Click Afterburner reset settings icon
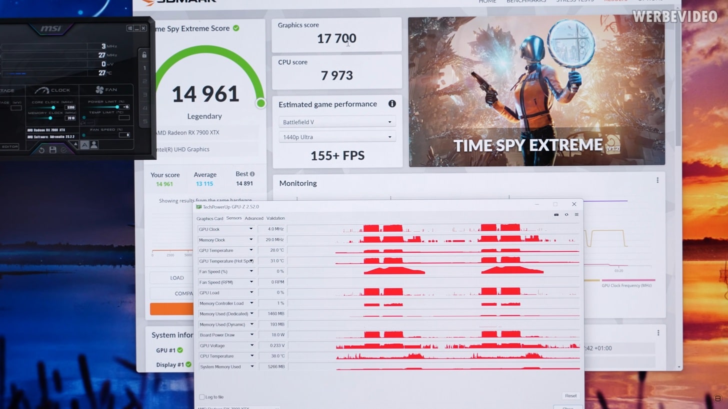 41,149
